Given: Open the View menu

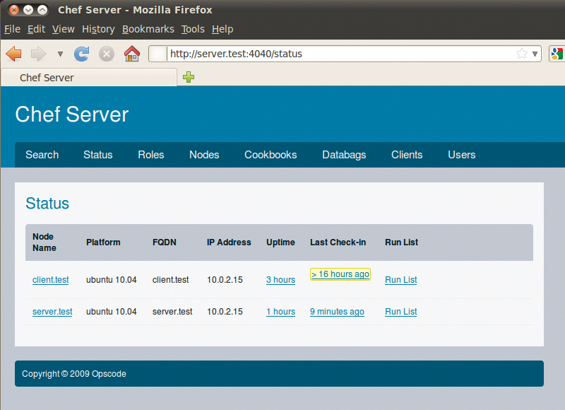Looking at the screenshot, I should tap(64, 29).
